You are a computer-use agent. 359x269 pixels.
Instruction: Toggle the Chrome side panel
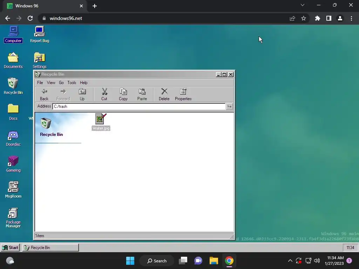tap(329, 18)
